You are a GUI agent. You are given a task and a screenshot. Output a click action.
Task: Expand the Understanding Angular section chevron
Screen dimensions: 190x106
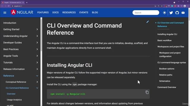[x=37, y=36]
